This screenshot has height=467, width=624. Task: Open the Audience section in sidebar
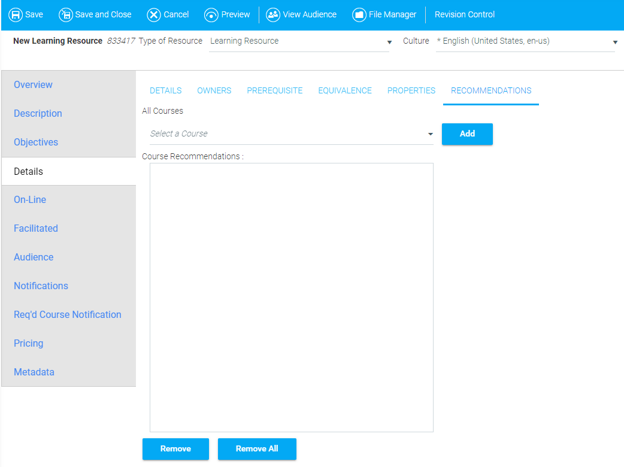point(34,257)
